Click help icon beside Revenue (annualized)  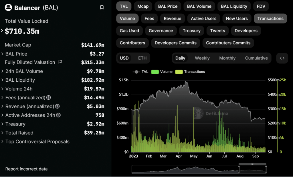tap(57, 107)
